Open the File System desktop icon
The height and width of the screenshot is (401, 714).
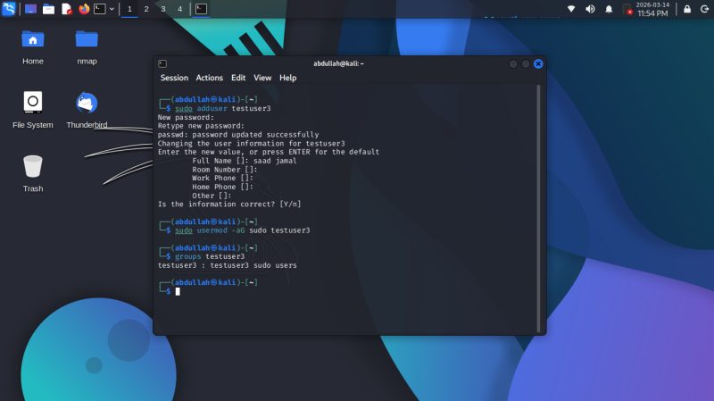click(x=33, y=103)
